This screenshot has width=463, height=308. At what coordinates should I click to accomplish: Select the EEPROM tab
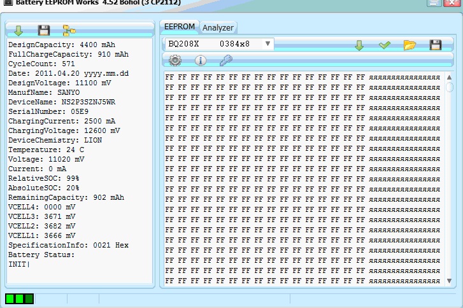(x=179, y=27)
